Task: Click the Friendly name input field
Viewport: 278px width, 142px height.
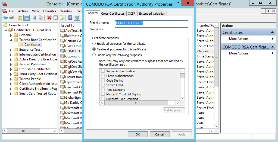Action: (151, 23)
